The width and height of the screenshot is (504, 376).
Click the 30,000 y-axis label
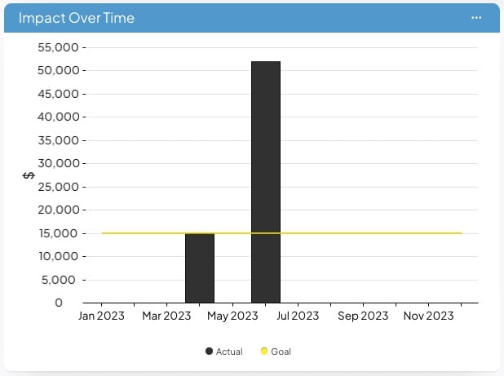coord(58,163)
